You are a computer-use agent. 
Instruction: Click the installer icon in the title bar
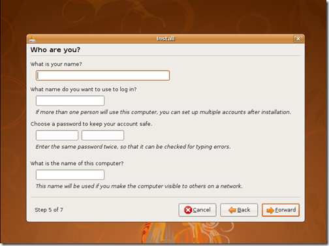pyautogui.click(x=32, y=39)
